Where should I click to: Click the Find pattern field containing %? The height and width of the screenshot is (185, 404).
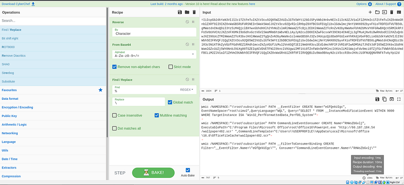coord(145,90)
